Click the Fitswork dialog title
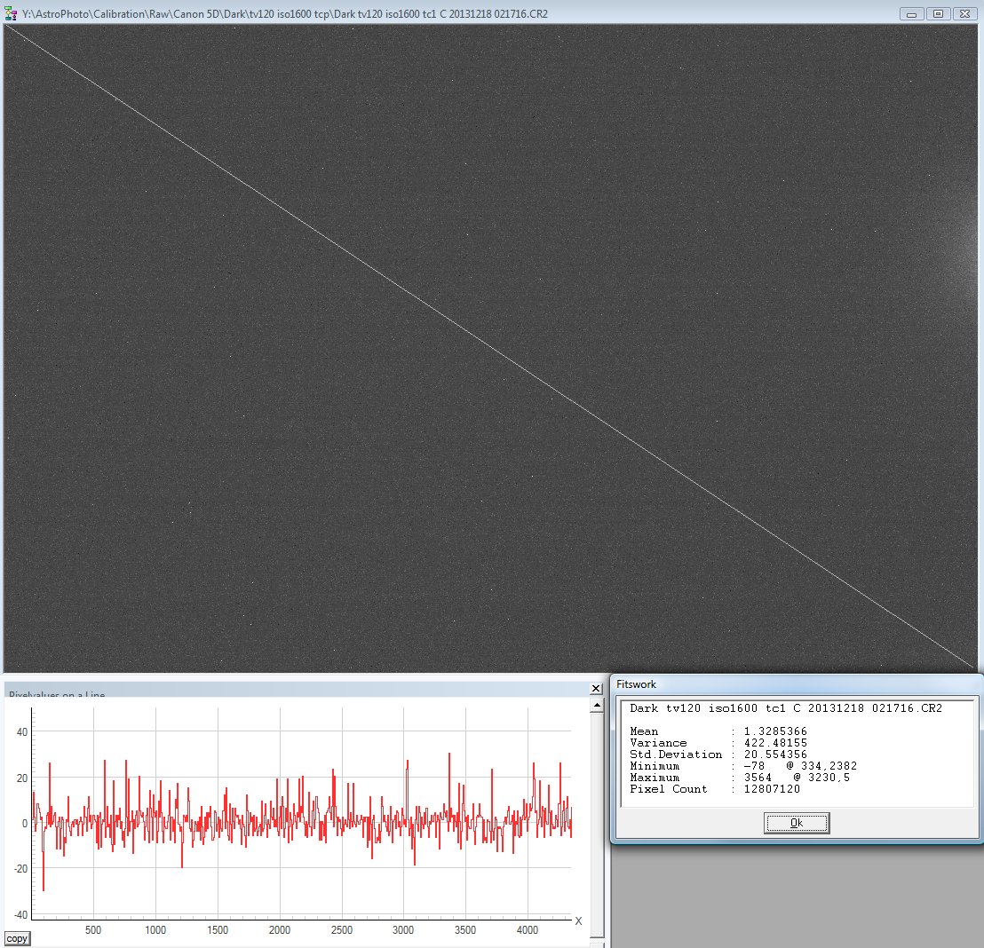Viewport: 984px width, 948px height. (636, 683)
